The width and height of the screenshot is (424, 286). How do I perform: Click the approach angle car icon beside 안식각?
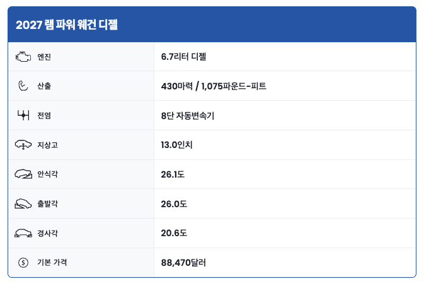point(23,174)
